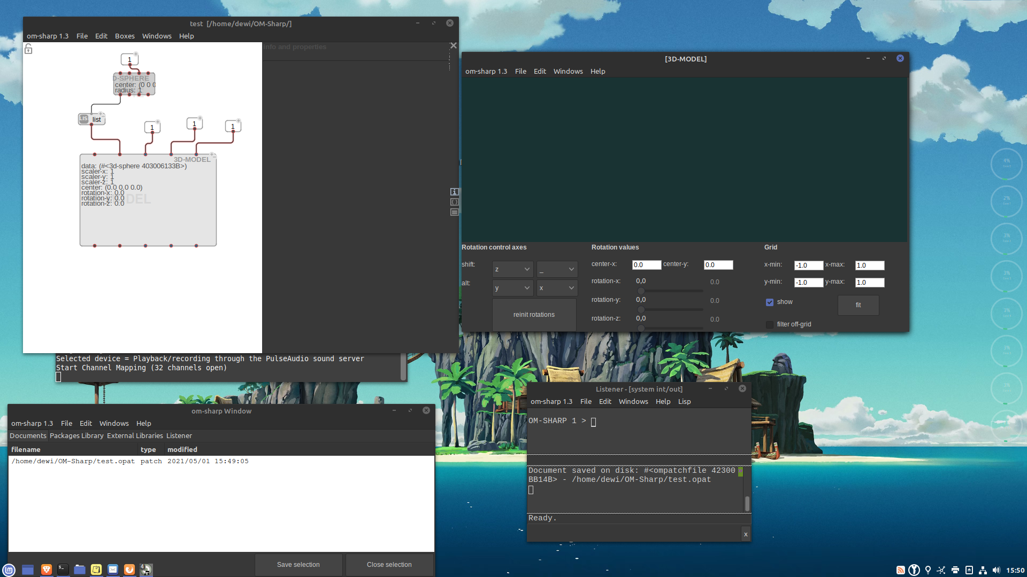Adjust the rotation-y slider
The height and width of the screenshot is (577, 1027).
(671, 309)
